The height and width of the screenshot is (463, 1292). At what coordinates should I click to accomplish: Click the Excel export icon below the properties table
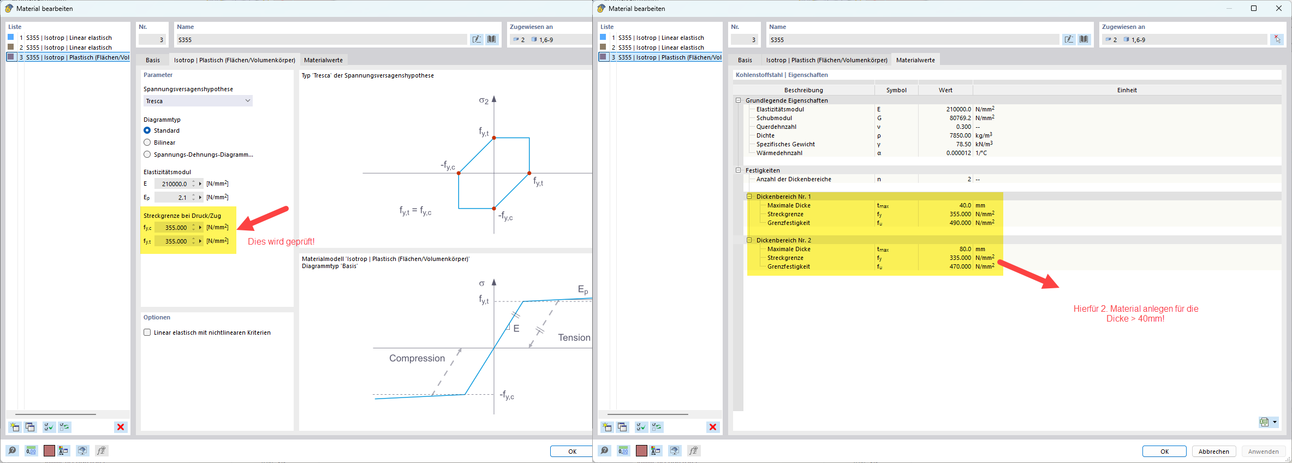point(1264,422)
